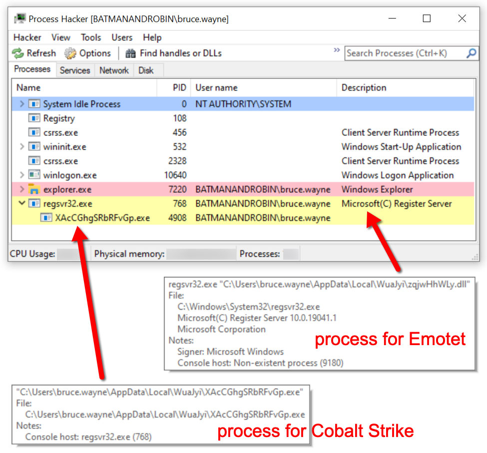
Task: Click the Refresh toolbar icon
Action: click(18, 53)
